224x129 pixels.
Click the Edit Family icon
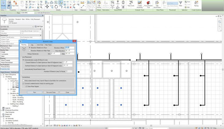pos(99,4)
